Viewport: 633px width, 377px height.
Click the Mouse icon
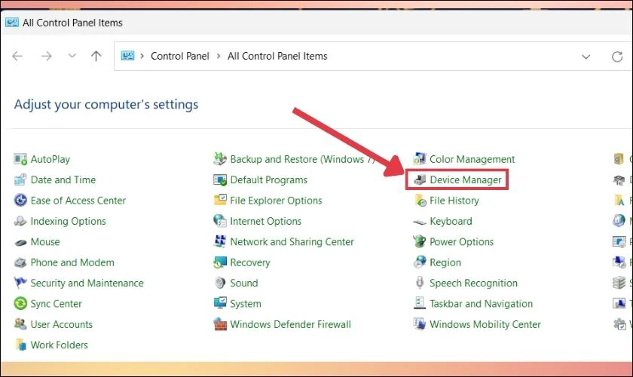20,243
